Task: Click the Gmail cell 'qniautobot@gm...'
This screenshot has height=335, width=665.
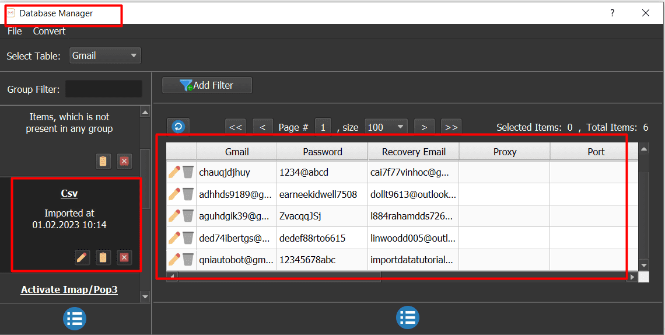Action: click(237, 260)
